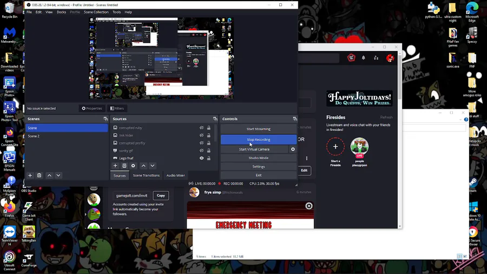The height and width of the screenshot is (274, 487).
Task: Copy the Game Jolt invite link
Action: pos(161,195)
